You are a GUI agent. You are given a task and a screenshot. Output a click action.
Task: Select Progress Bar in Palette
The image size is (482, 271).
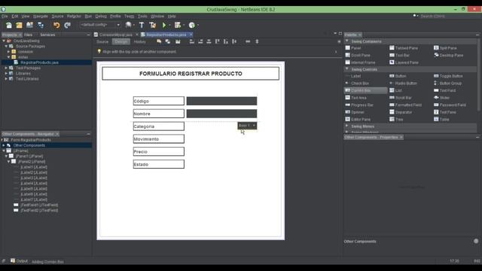pos(359,105)
